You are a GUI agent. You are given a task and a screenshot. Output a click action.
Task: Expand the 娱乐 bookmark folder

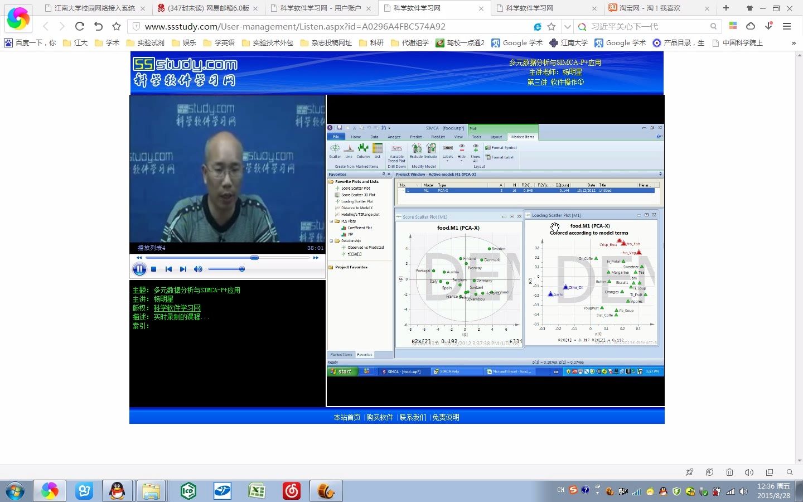[184, 42]
